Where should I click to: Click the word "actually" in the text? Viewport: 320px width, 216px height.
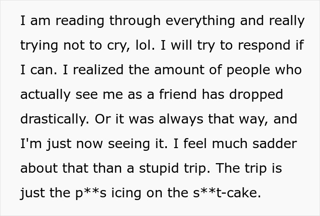pyautogui.click(x=46, y=95)
